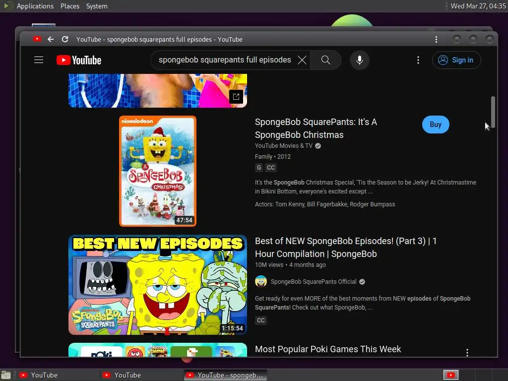This screenshot has height=381, width=508.
Task: Click the CC badge under the compilation description
Action: point(261,320)
